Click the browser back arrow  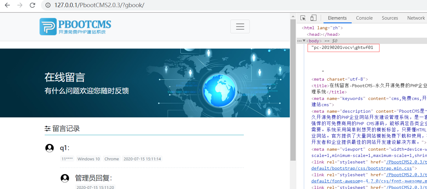tap(7, 5)
